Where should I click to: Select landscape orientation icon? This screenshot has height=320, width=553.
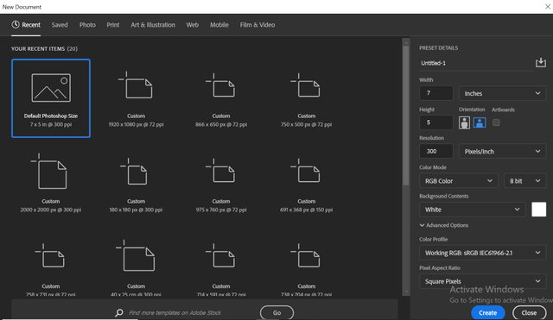click(x=480, y=122)
